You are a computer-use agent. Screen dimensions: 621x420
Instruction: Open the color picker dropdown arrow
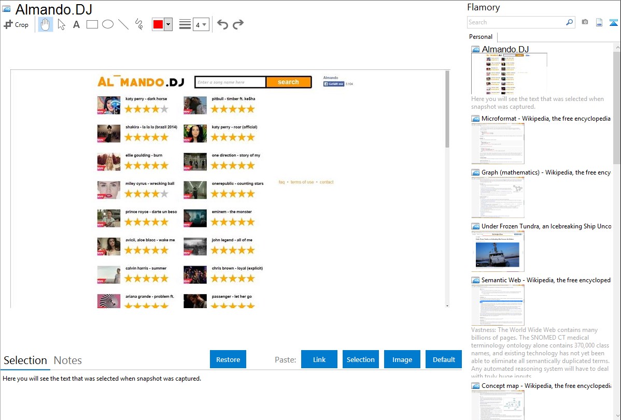point(168,24)
